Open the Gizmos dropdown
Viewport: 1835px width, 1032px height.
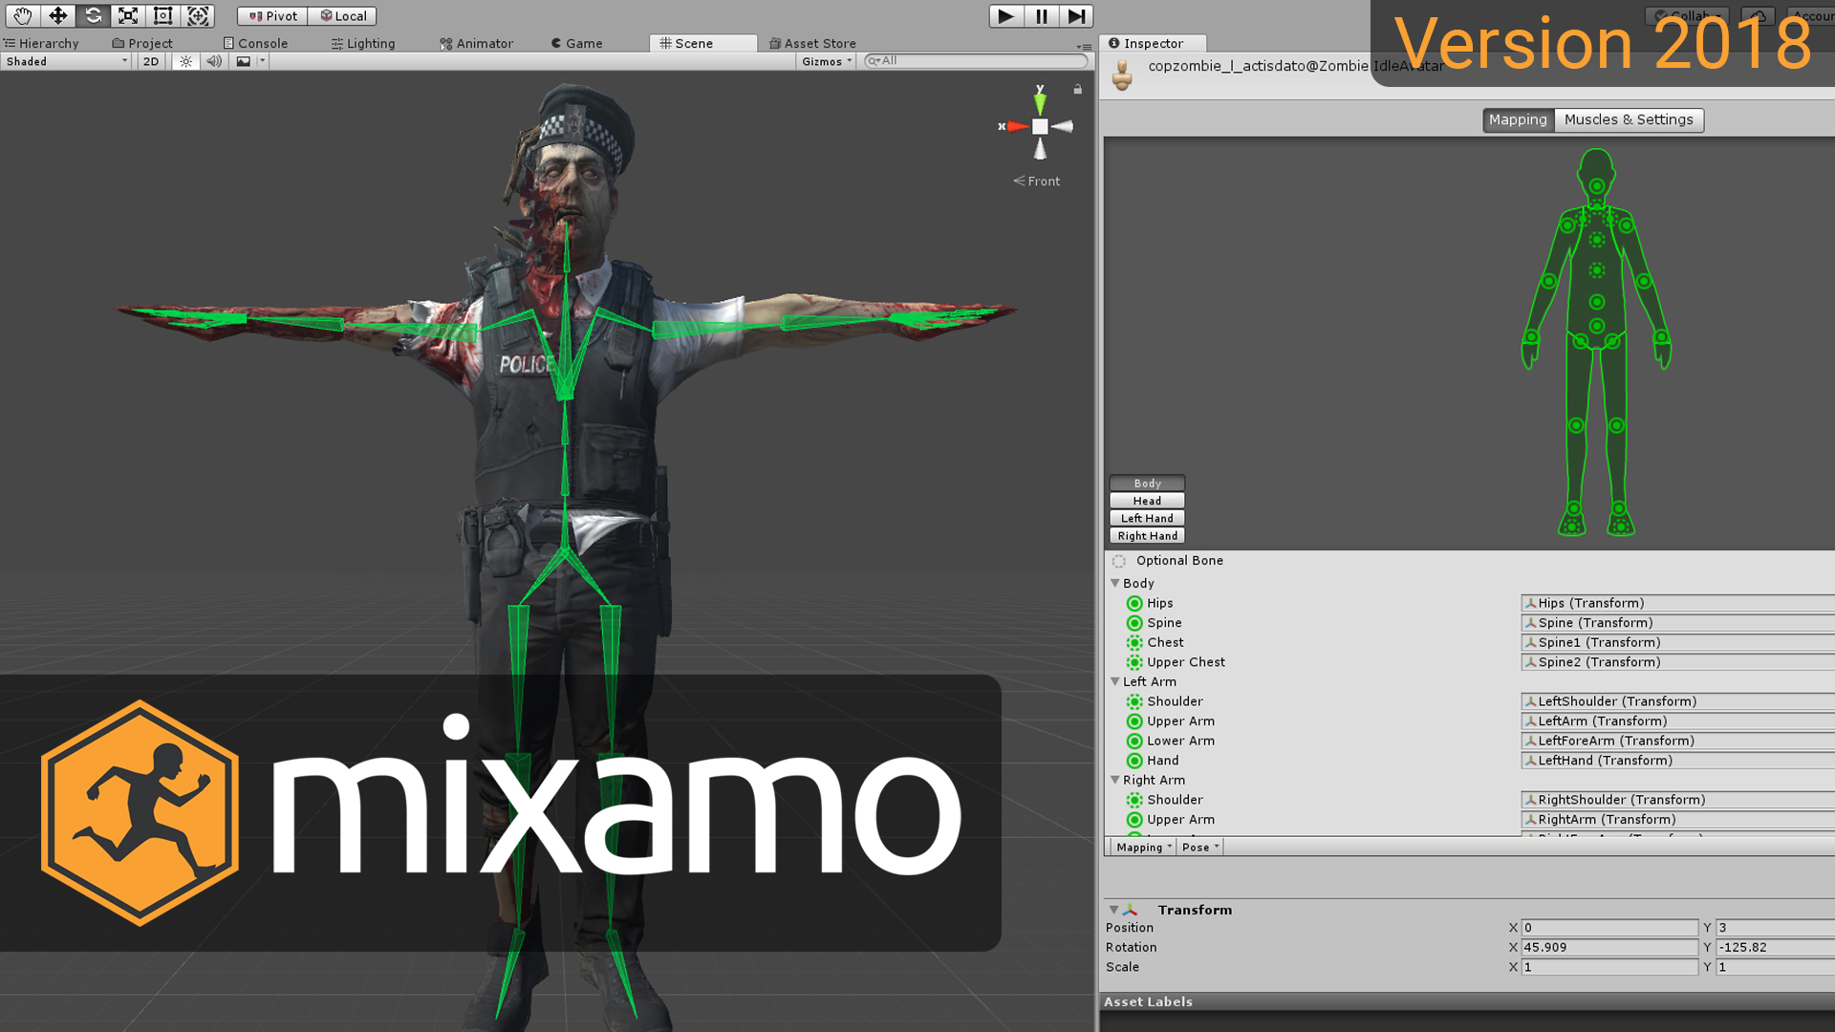(827, 61)
